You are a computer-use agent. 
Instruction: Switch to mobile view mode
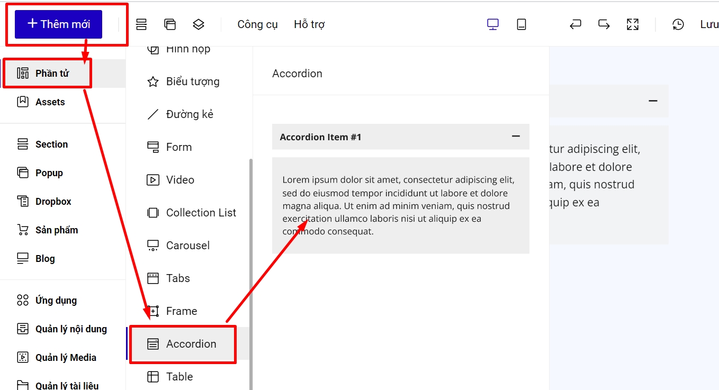[522, 24]
